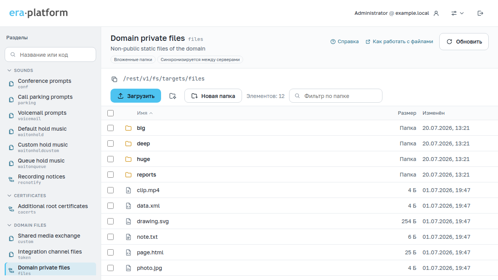
Task: Click the image file icon for drawing.svg
Action: click(128, 221)
